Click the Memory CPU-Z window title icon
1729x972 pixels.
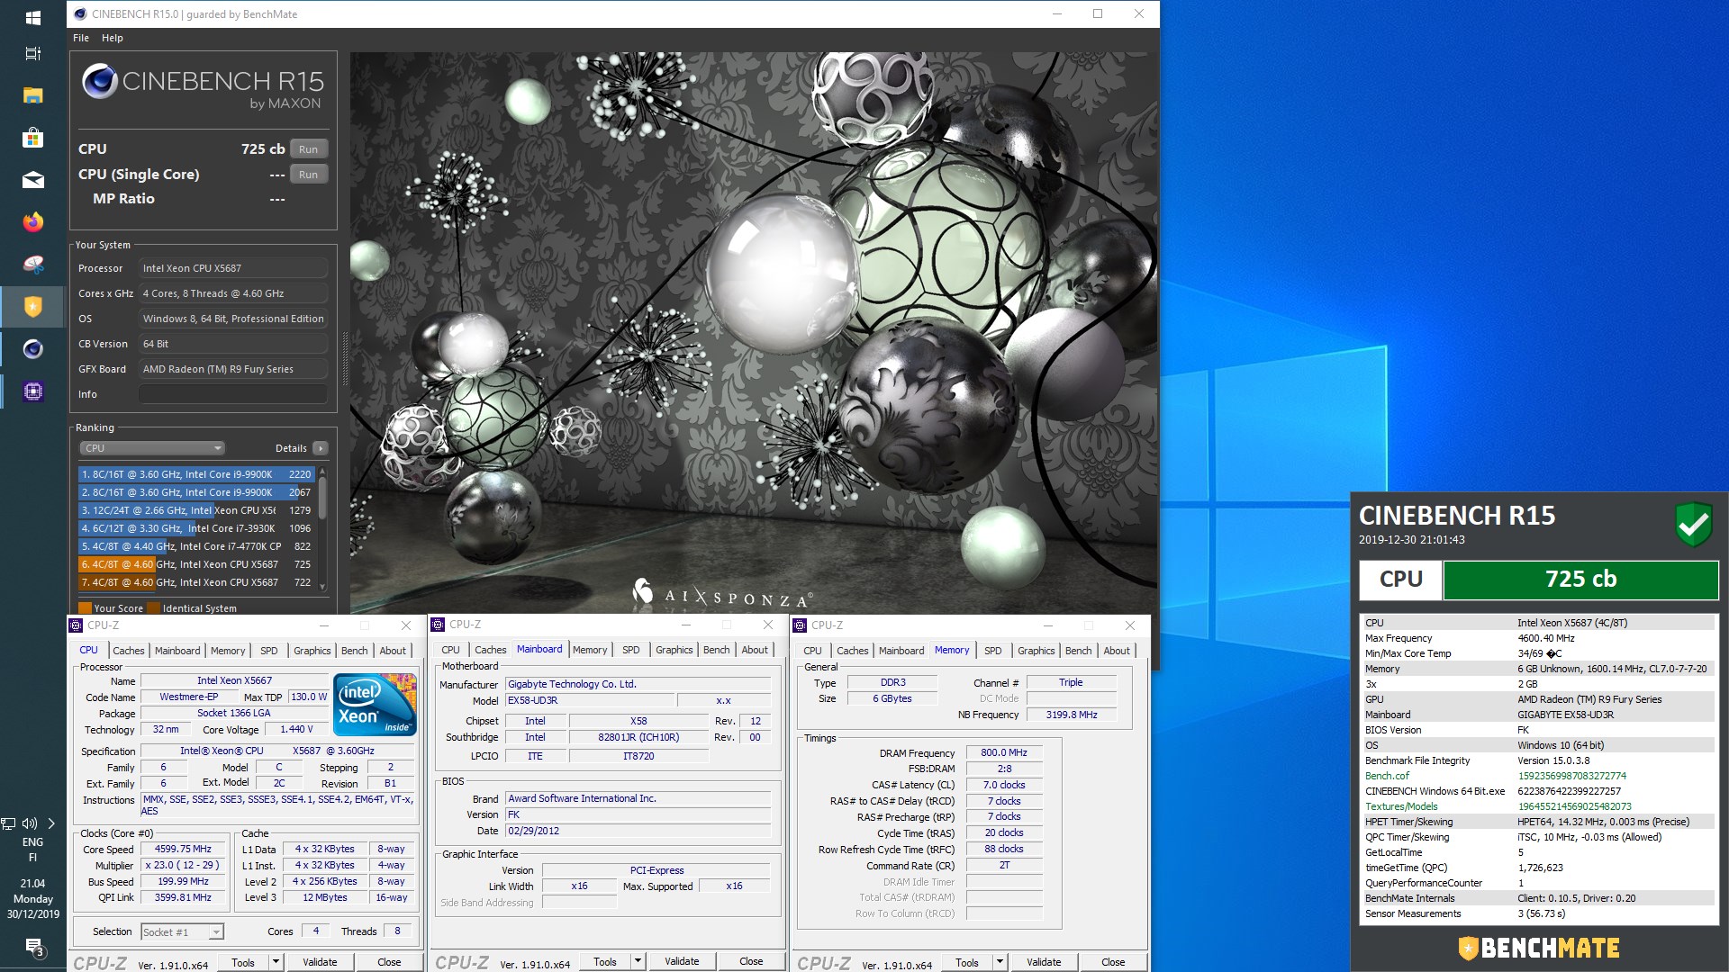(x=800, y=625)
